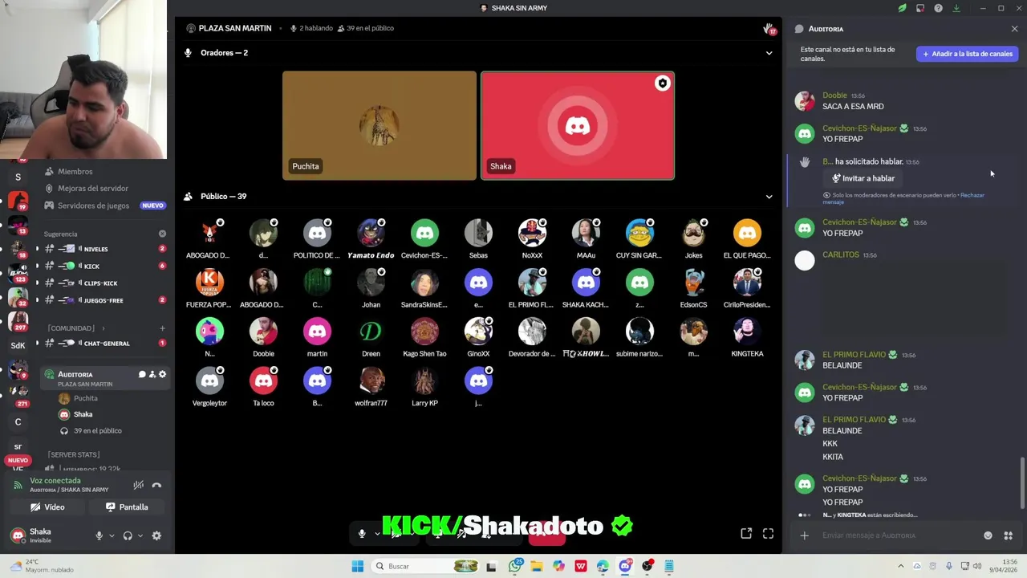Open Yamato Endo audience avatar
Viewport: 1027px width, 578px height.
(371, 233)
